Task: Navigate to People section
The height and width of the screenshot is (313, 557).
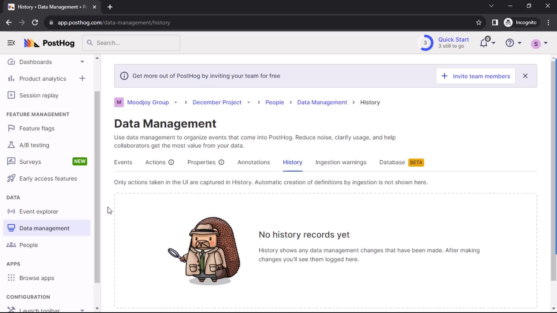Action: coord(29,245)
